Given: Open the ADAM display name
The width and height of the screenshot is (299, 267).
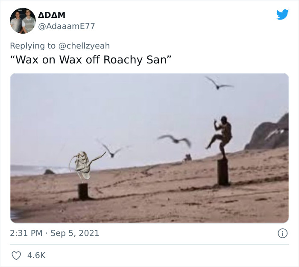Looking at the screenshot, I should click(x=52, y=15).
